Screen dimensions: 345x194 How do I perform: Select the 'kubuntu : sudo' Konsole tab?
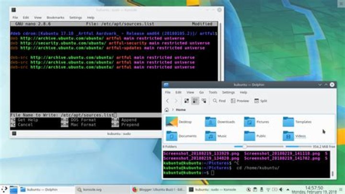point(119,133)
